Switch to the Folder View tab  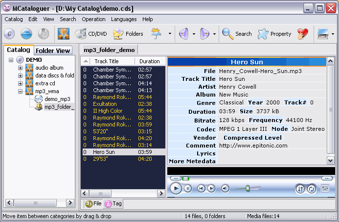(53, 50)
